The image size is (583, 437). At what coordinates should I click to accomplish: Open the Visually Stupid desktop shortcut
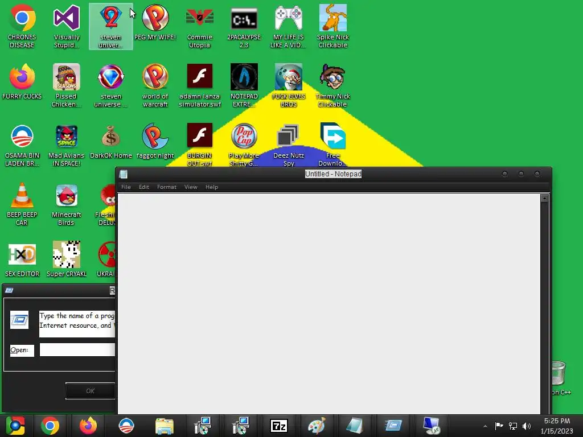tap(67, 26)
